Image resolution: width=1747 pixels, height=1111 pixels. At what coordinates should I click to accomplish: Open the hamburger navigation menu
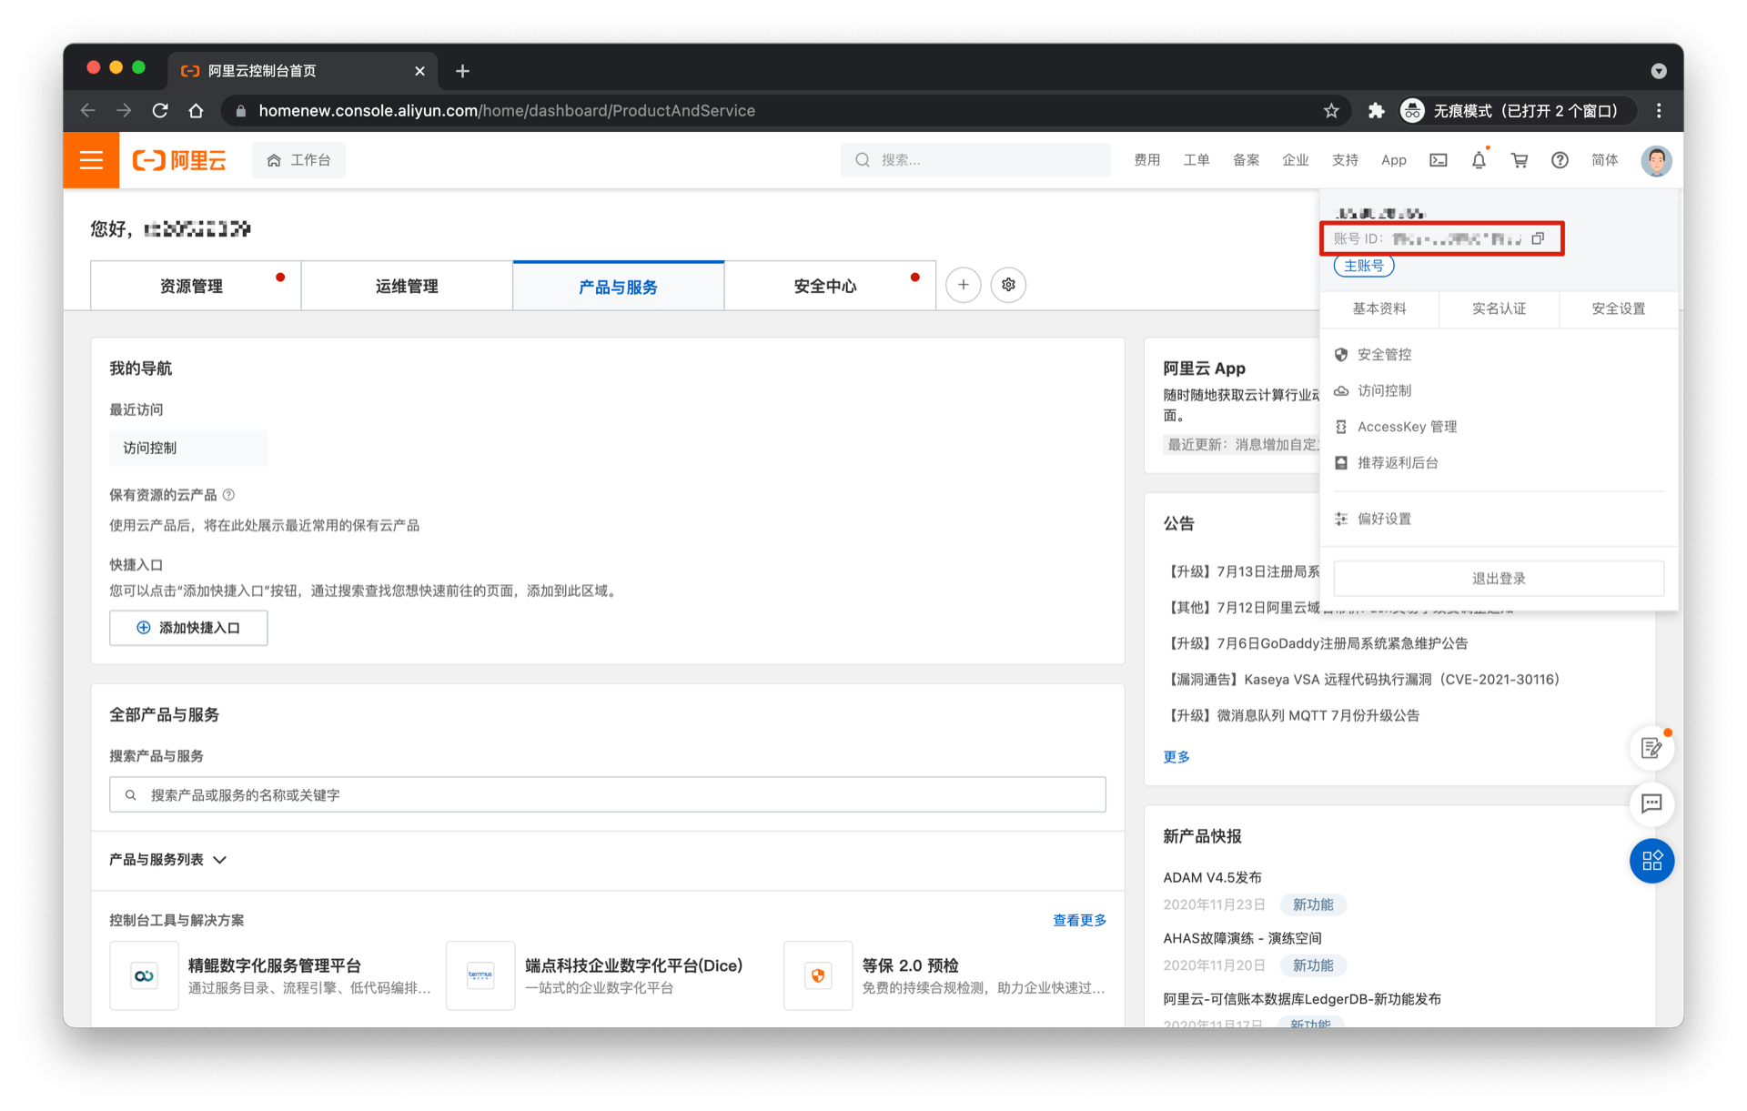coord(91,160)
